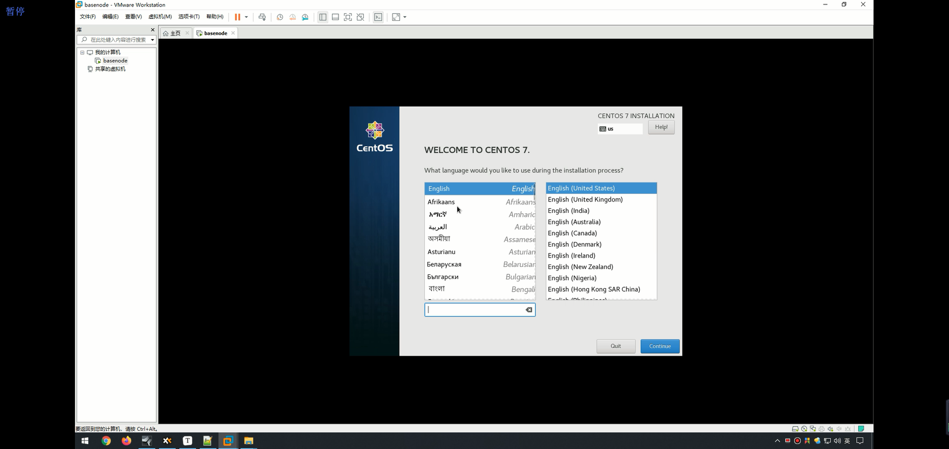Viewport: 949px width, 449px height.
Task: Choose English (Denmark) locale
Action: point(601,245)
